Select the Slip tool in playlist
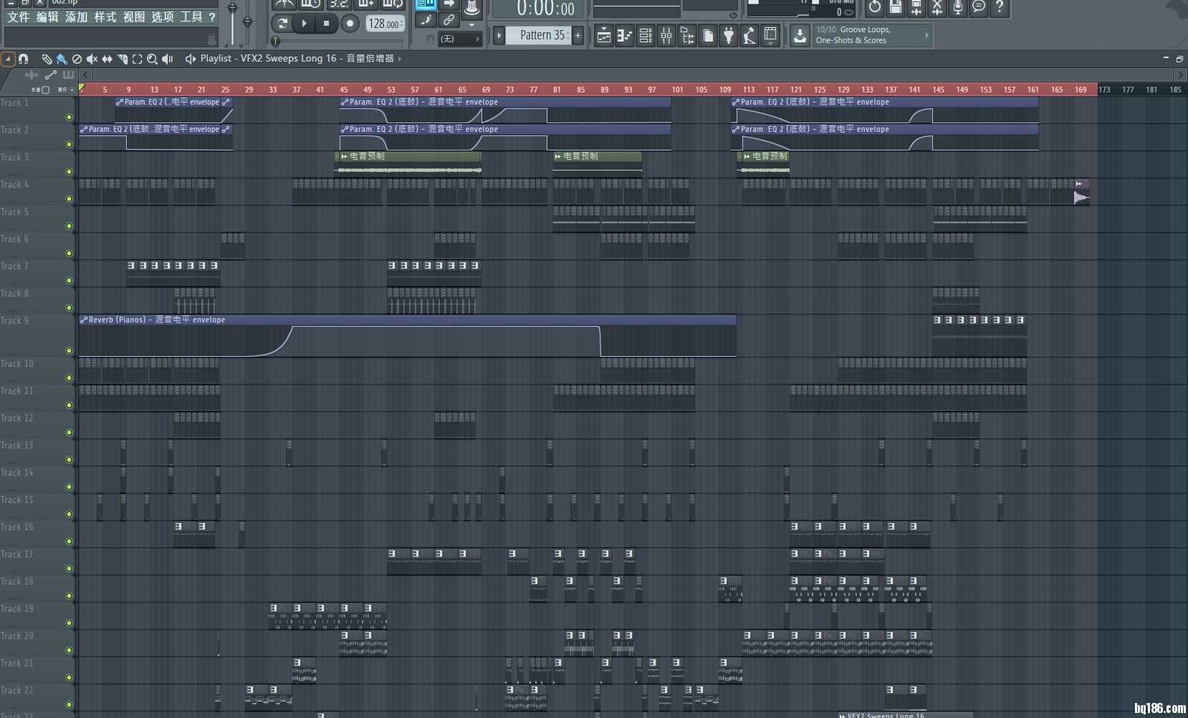Screen dimensions: 1188x718 [107, 59]
